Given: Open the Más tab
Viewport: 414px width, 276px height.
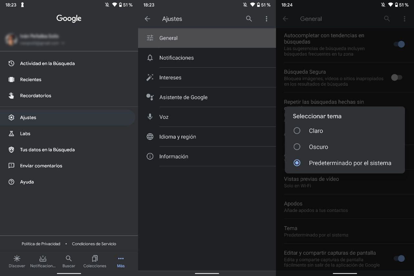Looking at the screenshot, I should coord(121,262).
